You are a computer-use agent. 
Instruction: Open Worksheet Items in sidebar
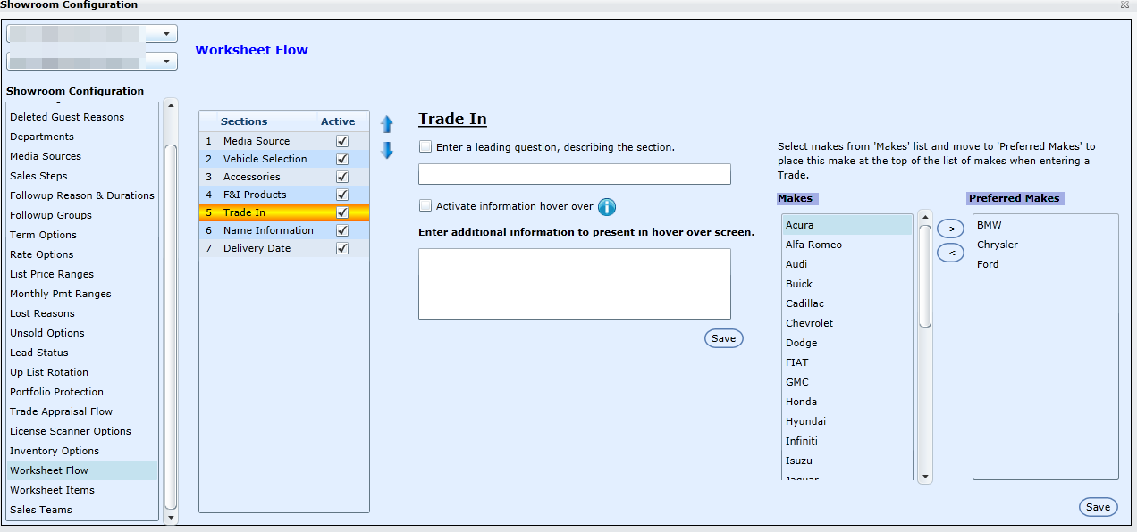52,490
